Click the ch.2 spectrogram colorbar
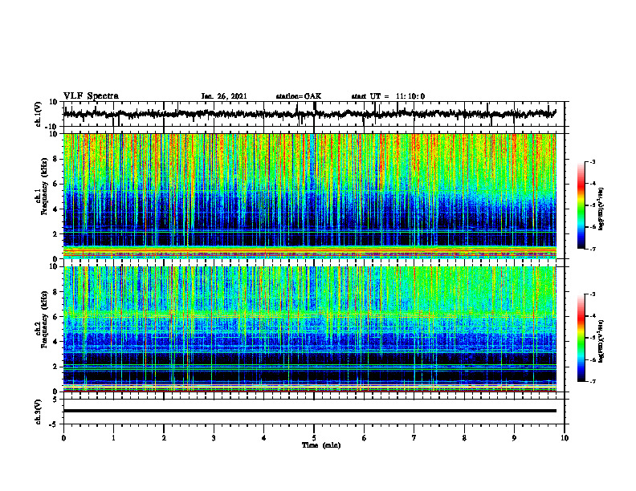This screenshot has width=636, height=491. (581, 338)
